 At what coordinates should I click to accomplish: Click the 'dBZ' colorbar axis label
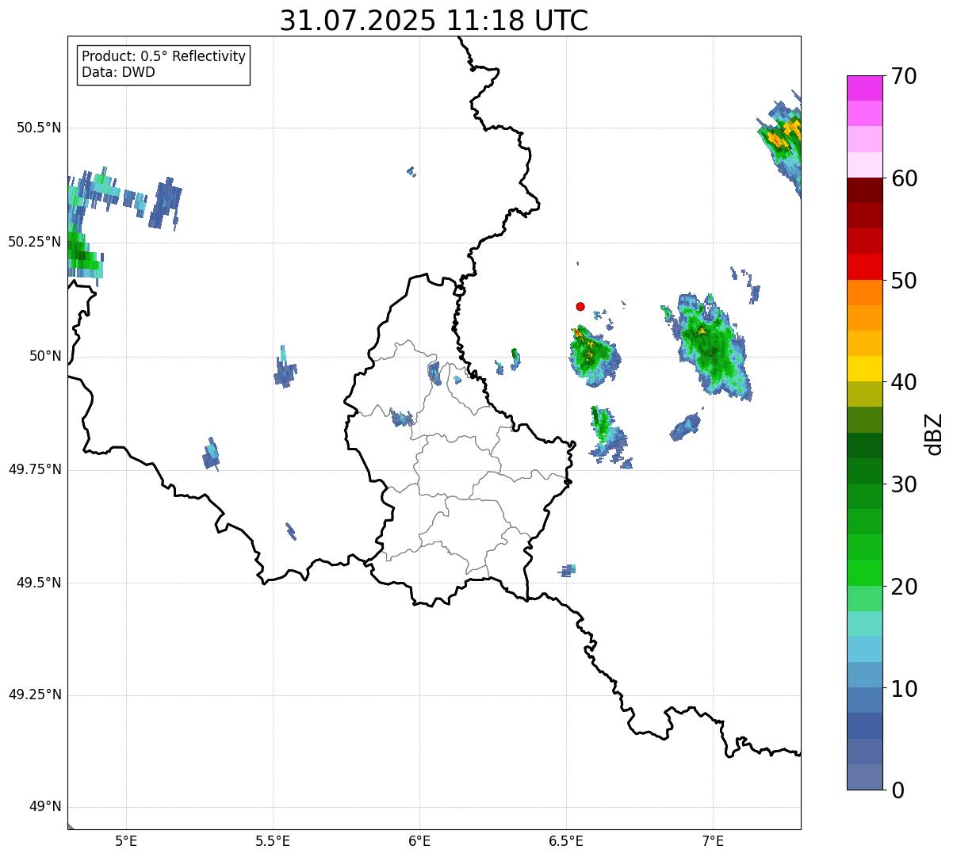coord(934,433)
